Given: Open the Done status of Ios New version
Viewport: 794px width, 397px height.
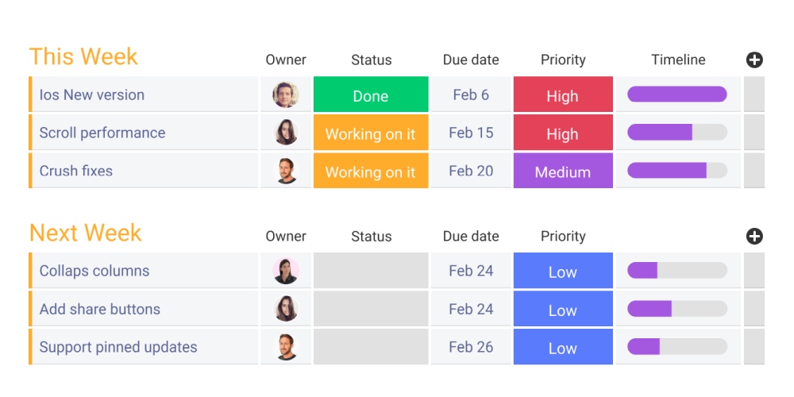Looking at the screenshot, I should pyautogui.click(x=371, y=95).
